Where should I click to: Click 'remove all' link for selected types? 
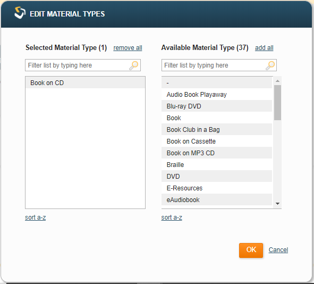coord(128,48)
